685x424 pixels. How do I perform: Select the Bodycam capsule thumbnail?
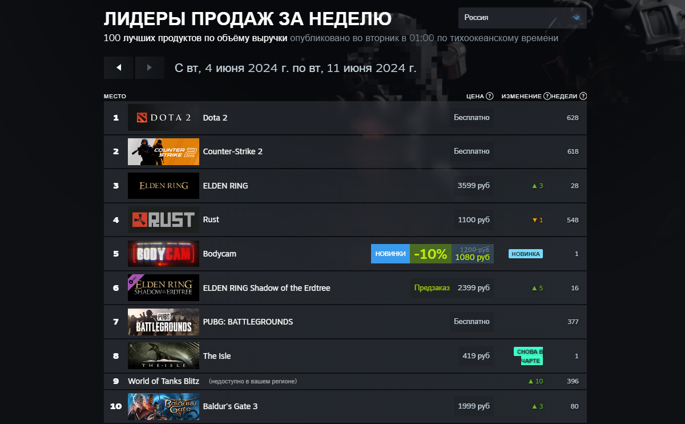[163, 254]
